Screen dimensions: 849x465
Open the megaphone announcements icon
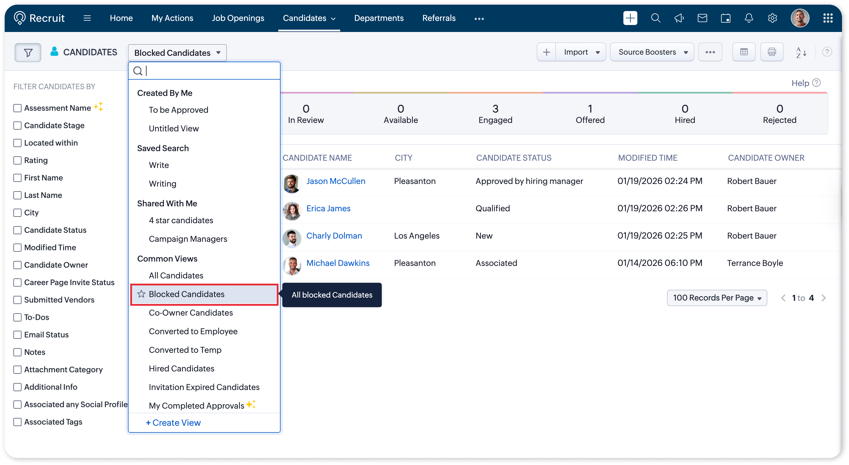click(x=679, y=18)
